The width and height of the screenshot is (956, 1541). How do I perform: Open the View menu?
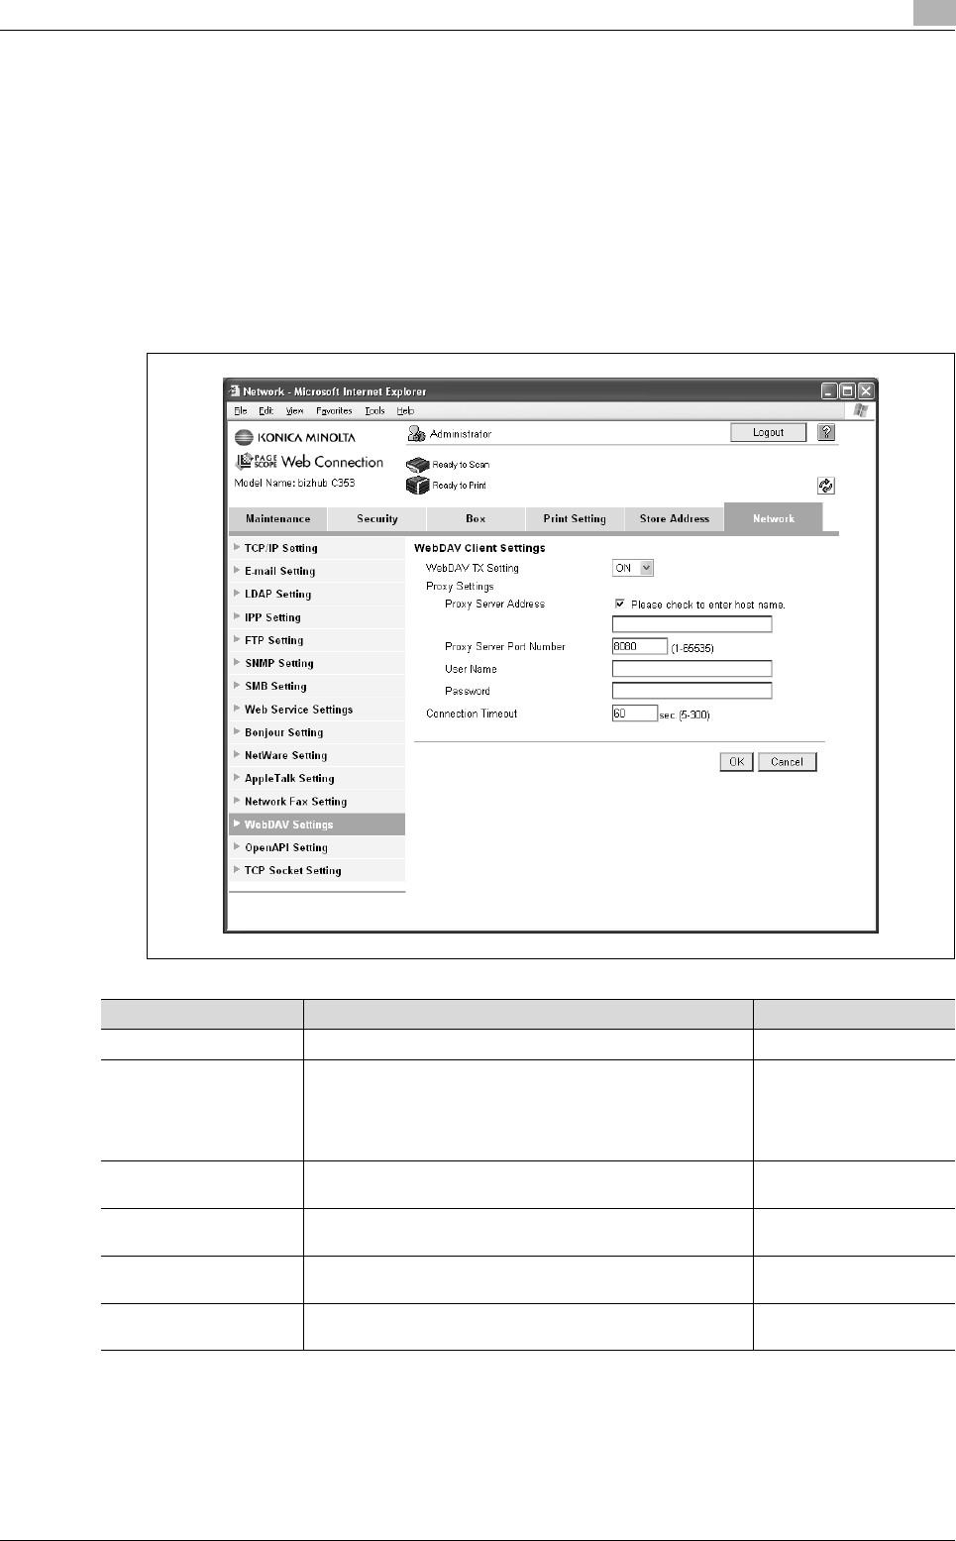coord(295,410)
